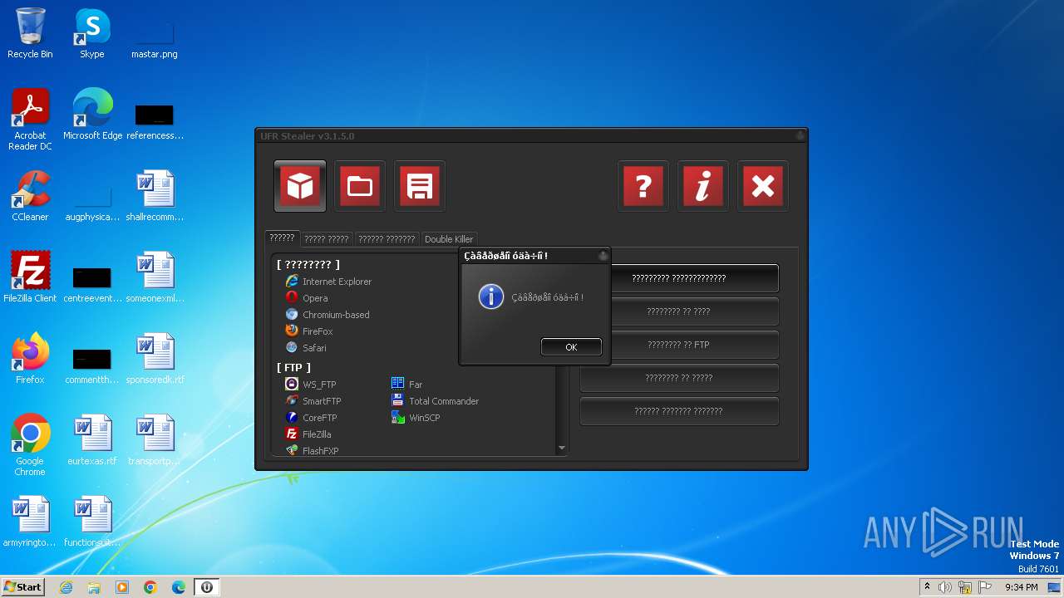Click the red floppy disk save icon

(420, 186)
